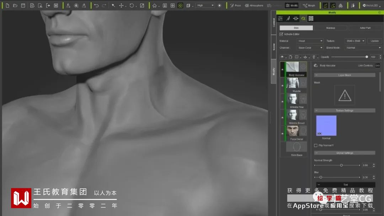This screenshot has height=216, width=384.
Task: Click the trash delete layer icon
Action: pyautogui.click(x=314, y=57)
